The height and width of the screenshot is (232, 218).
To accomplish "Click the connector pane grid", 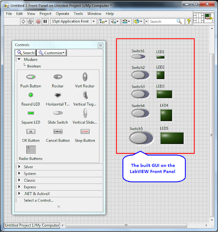I will coord(198,18).
